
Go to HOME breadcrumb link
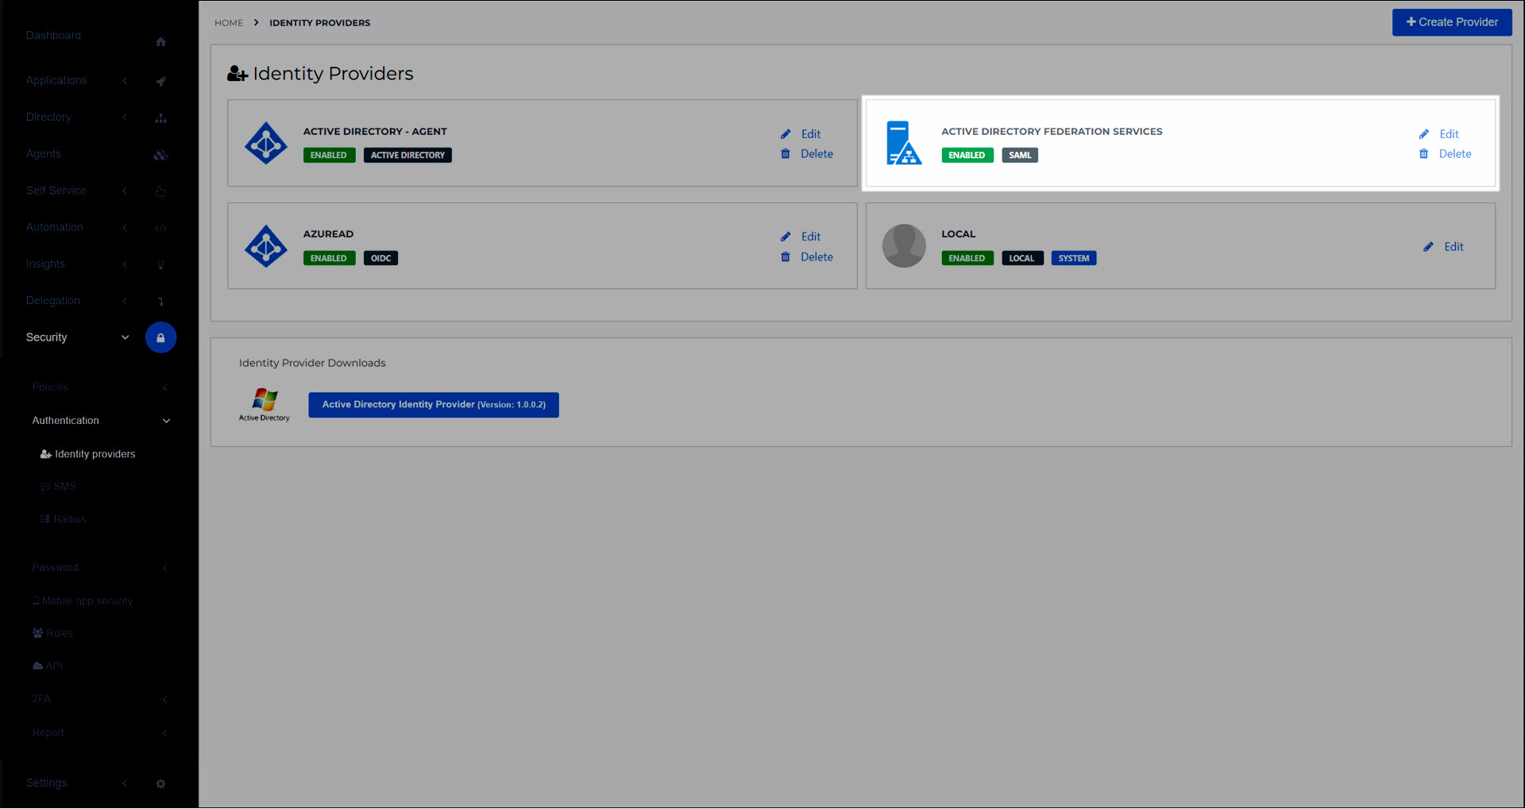click(229, 23)
